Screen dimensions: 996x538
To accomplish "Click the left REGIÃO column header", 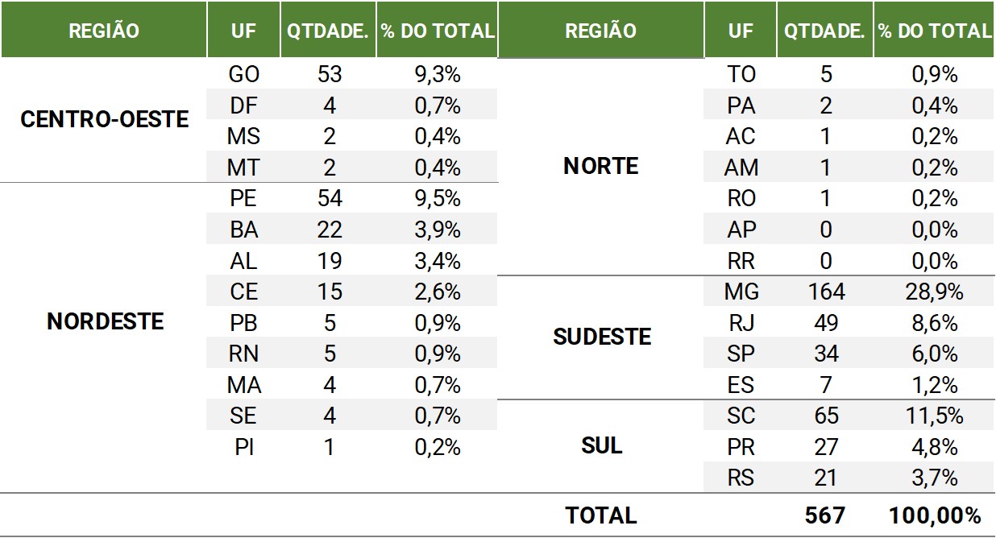I will pos(104,31).
